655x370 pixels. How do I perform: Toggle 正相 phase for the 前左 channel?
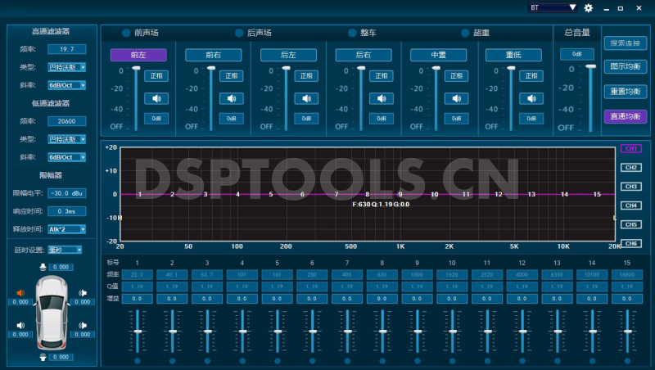(x=156, y=75)
